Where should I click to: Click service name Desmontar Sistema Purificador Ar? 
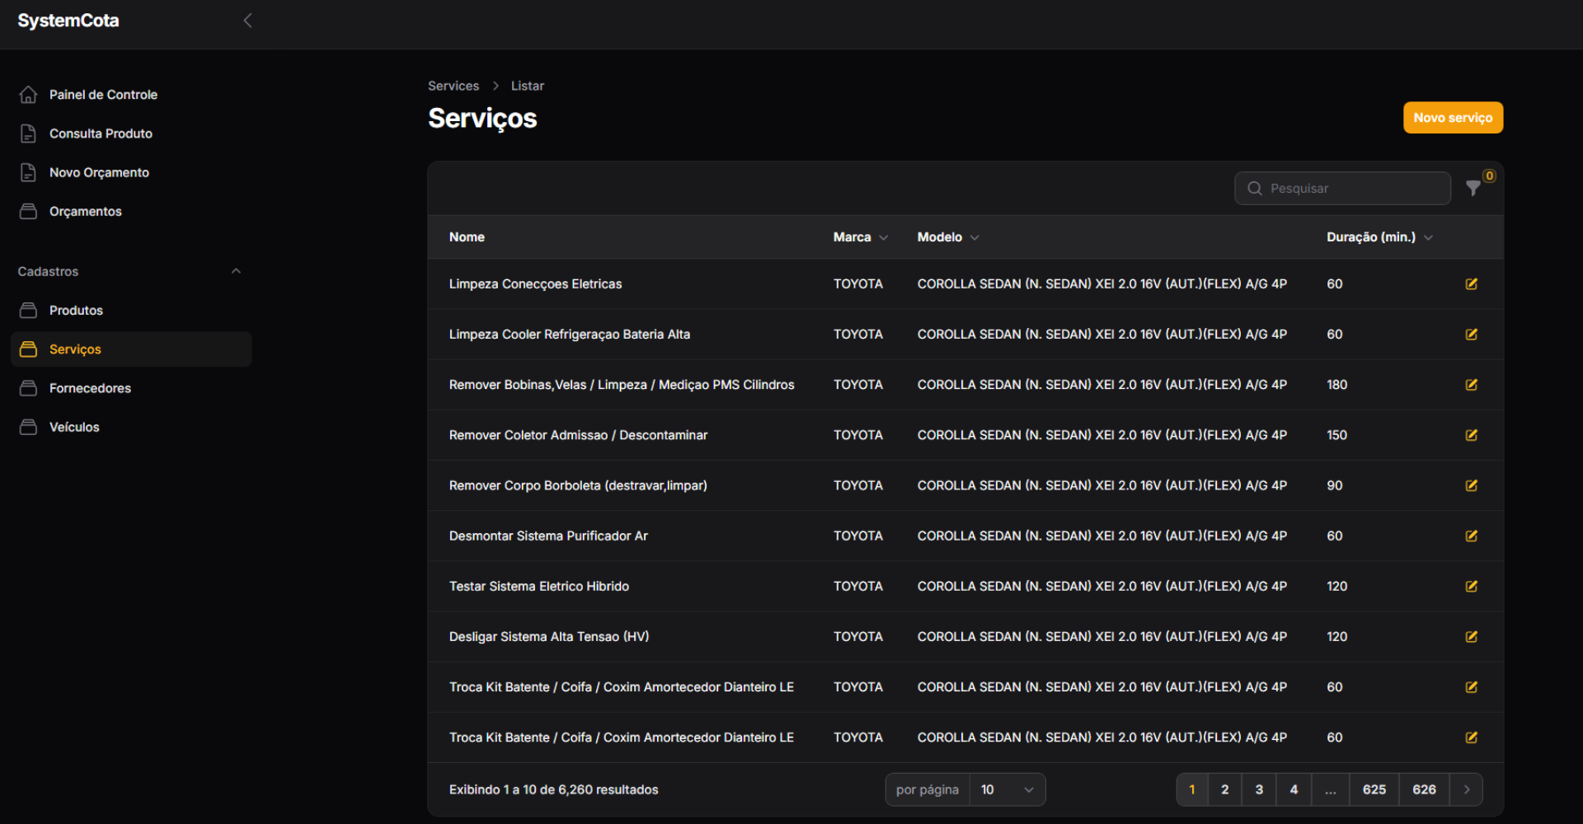pos(548,536)
